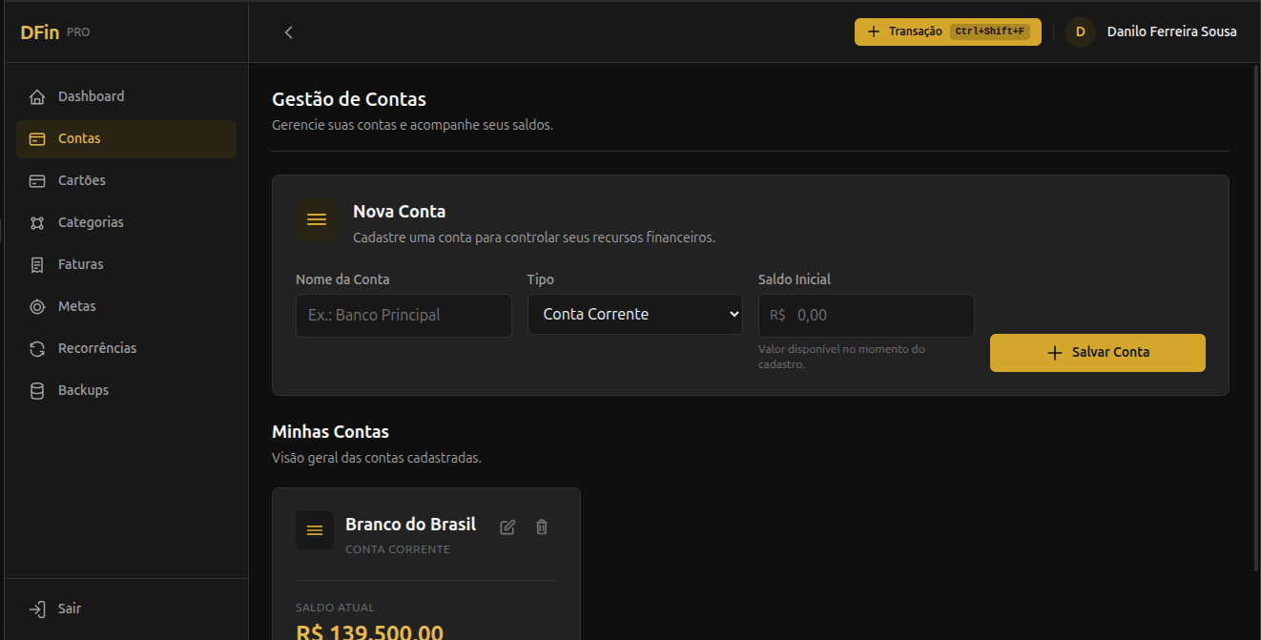Click the Nome da Conta field label
1261x640 pixels.
342,279
